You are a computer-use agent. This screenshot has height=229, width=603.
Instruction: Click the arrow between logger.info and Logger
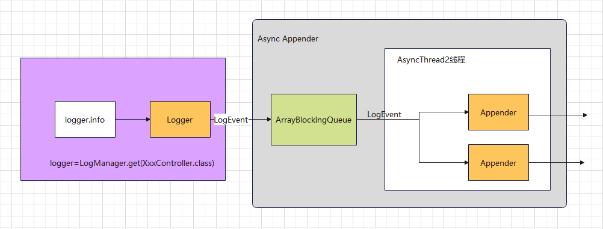point(132,120)
